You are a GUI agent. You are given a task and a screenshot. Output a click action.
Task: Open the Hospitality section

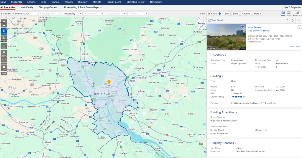point(218,55)
